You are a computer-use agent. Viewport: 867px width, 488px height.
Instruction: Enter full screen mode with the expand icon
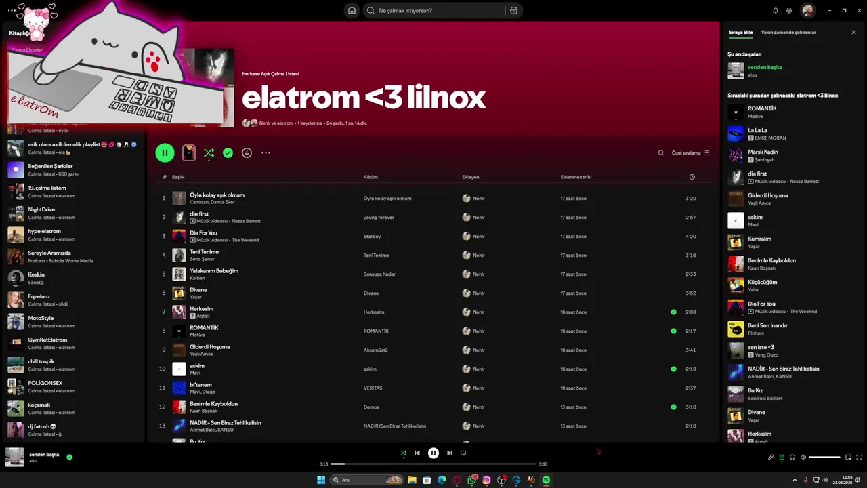pos(859,457)
